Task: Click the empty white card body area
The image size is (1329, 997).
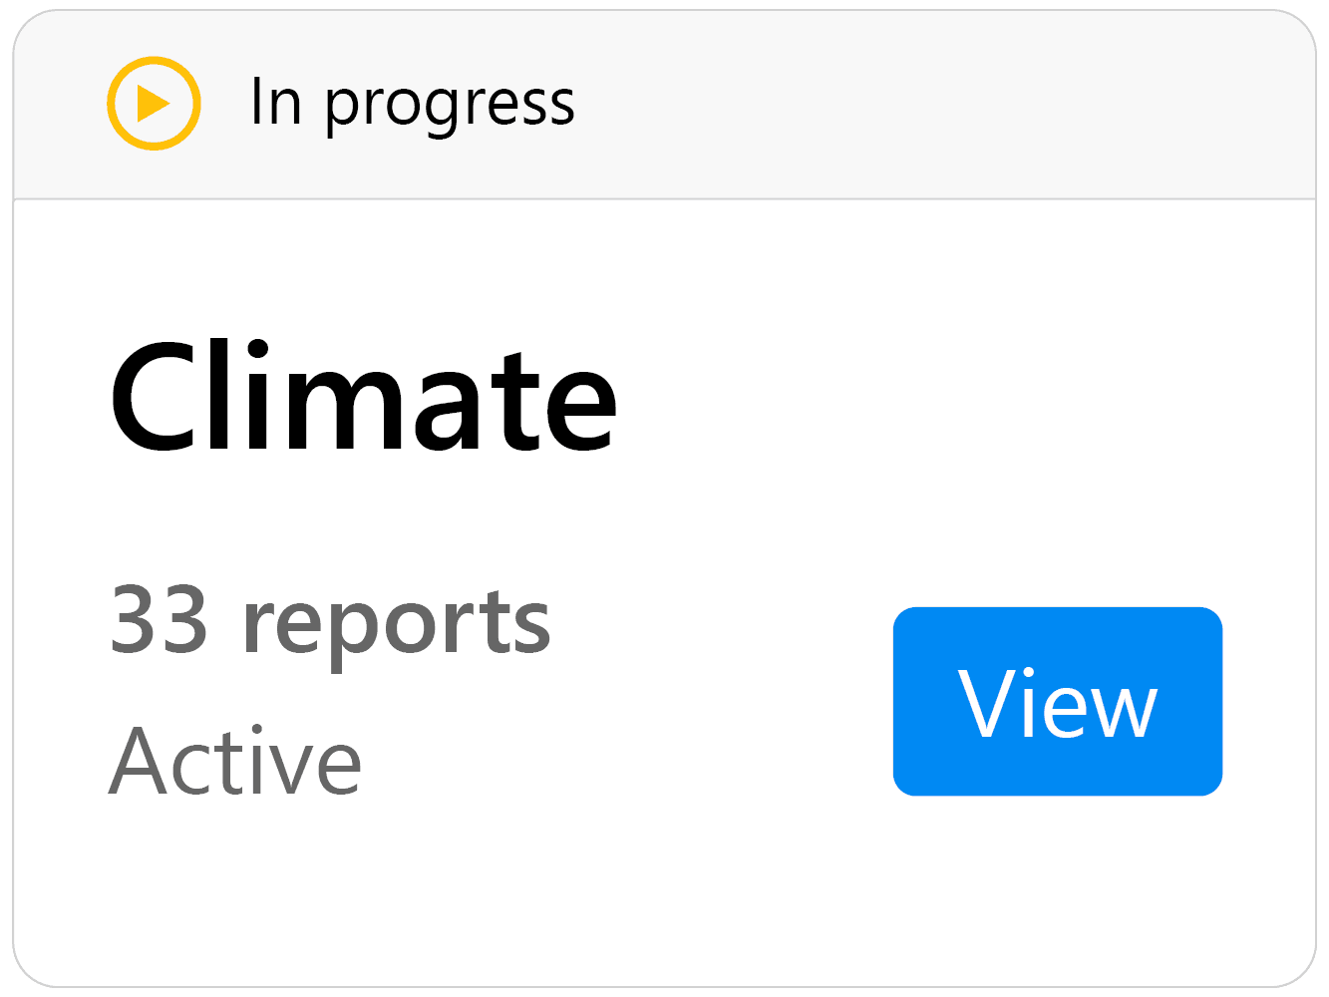Action: click(x=664, y=593)
